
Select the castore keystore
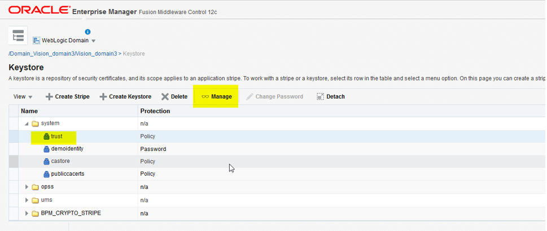[x=60, y=161]
